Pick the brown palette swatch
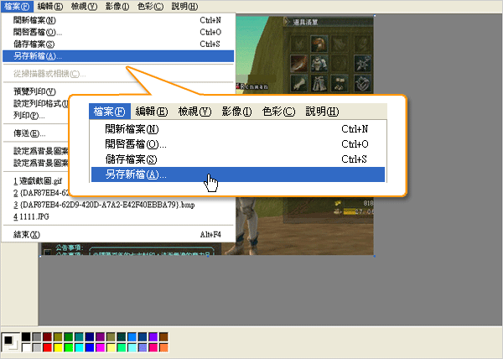Screen dimensions: 503x359 click(x=163, y=336)
